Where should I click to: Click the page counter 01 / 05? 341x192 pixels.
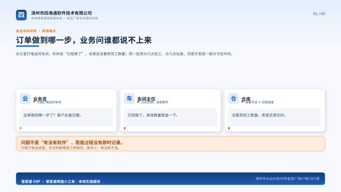point(319,14)
